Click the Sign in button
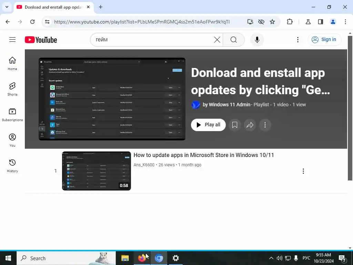Screen dimensions: 353x265 click(324, 39)
